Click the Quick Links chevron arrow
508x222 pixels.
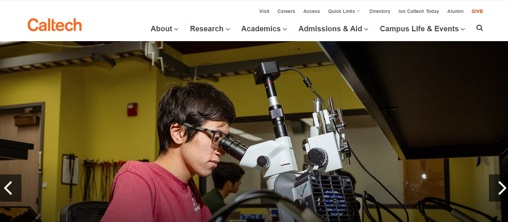(358, 11)
